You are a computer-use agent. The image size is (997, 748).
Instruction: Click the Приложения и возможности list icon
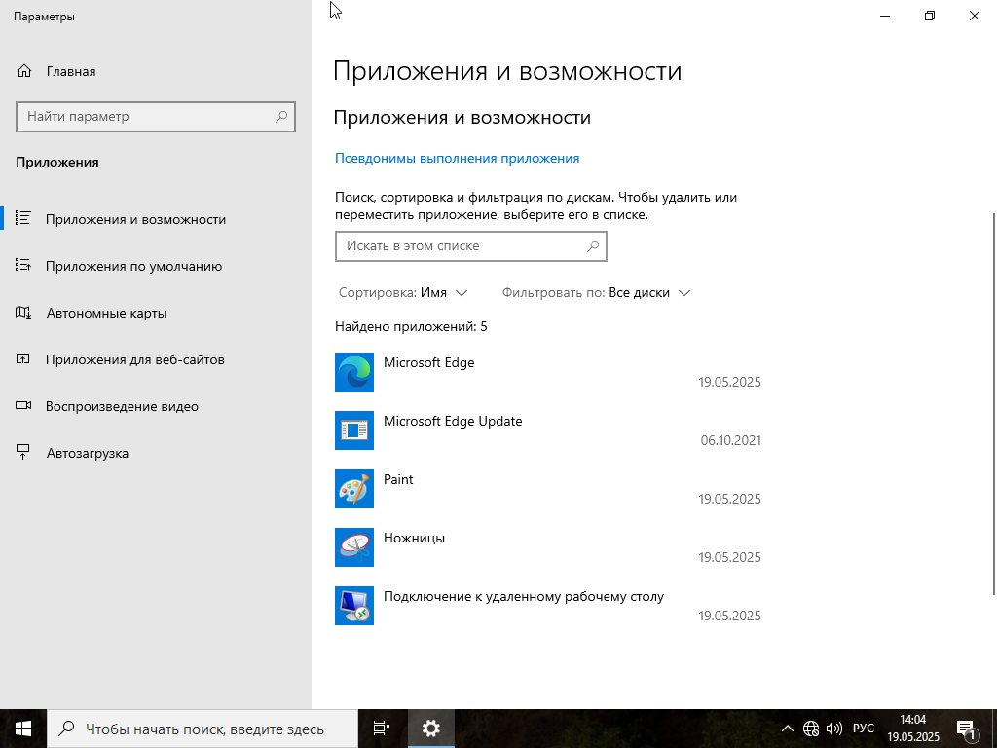tap(23, 219)
